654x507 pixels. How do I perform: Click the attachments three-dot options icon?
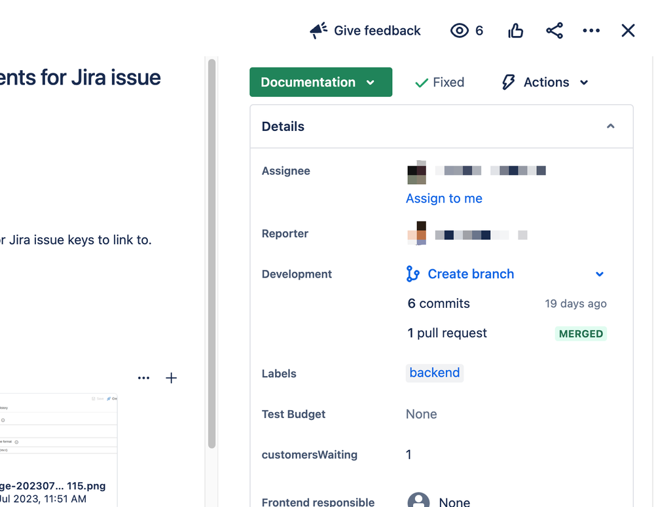pos(143,378)
